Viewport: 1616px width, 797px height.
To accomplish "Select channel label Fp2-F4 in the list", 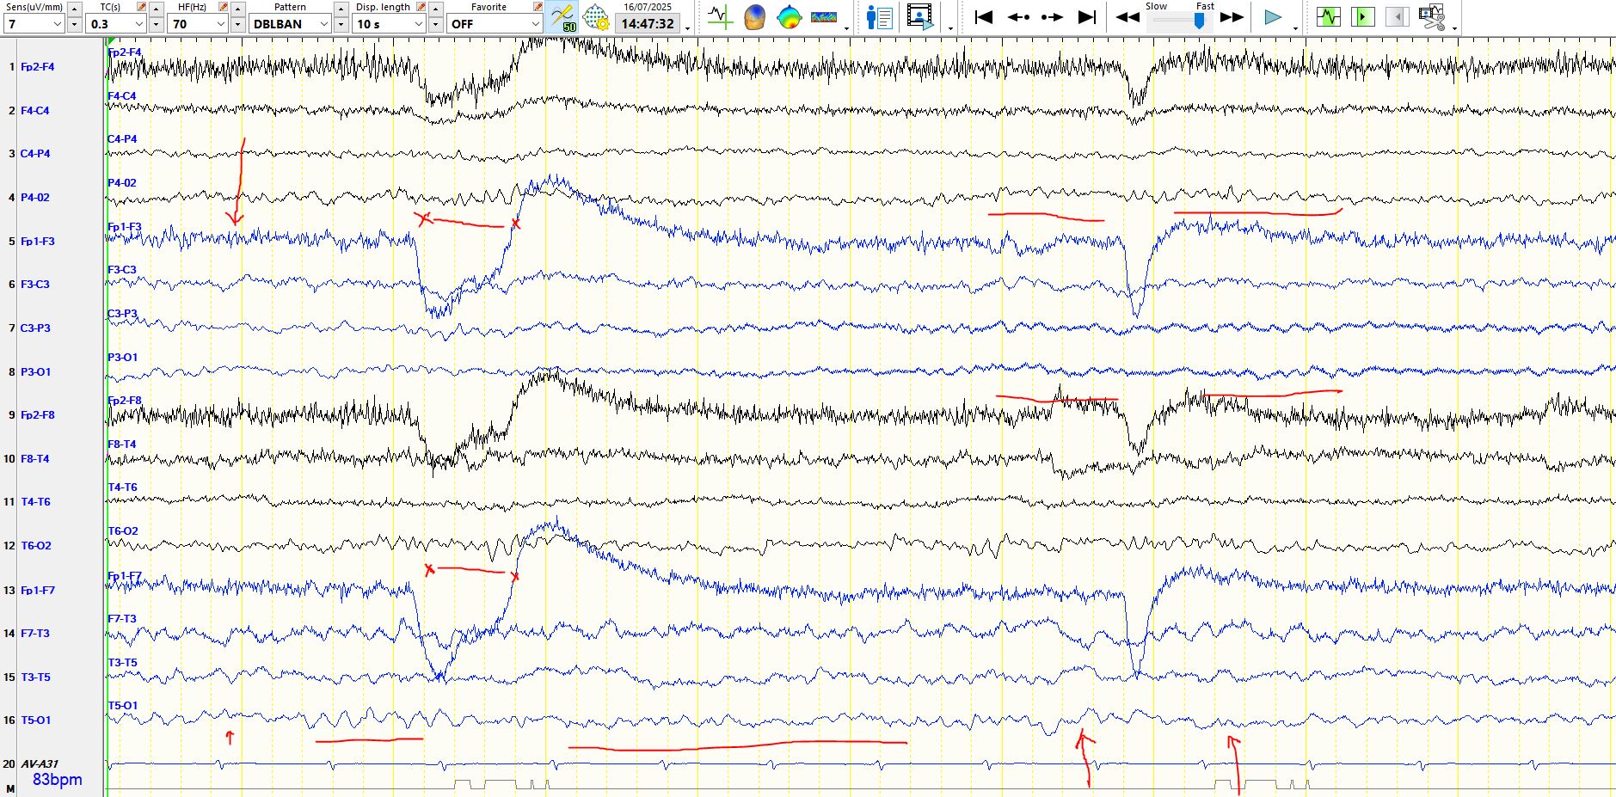I will (37, 66).
